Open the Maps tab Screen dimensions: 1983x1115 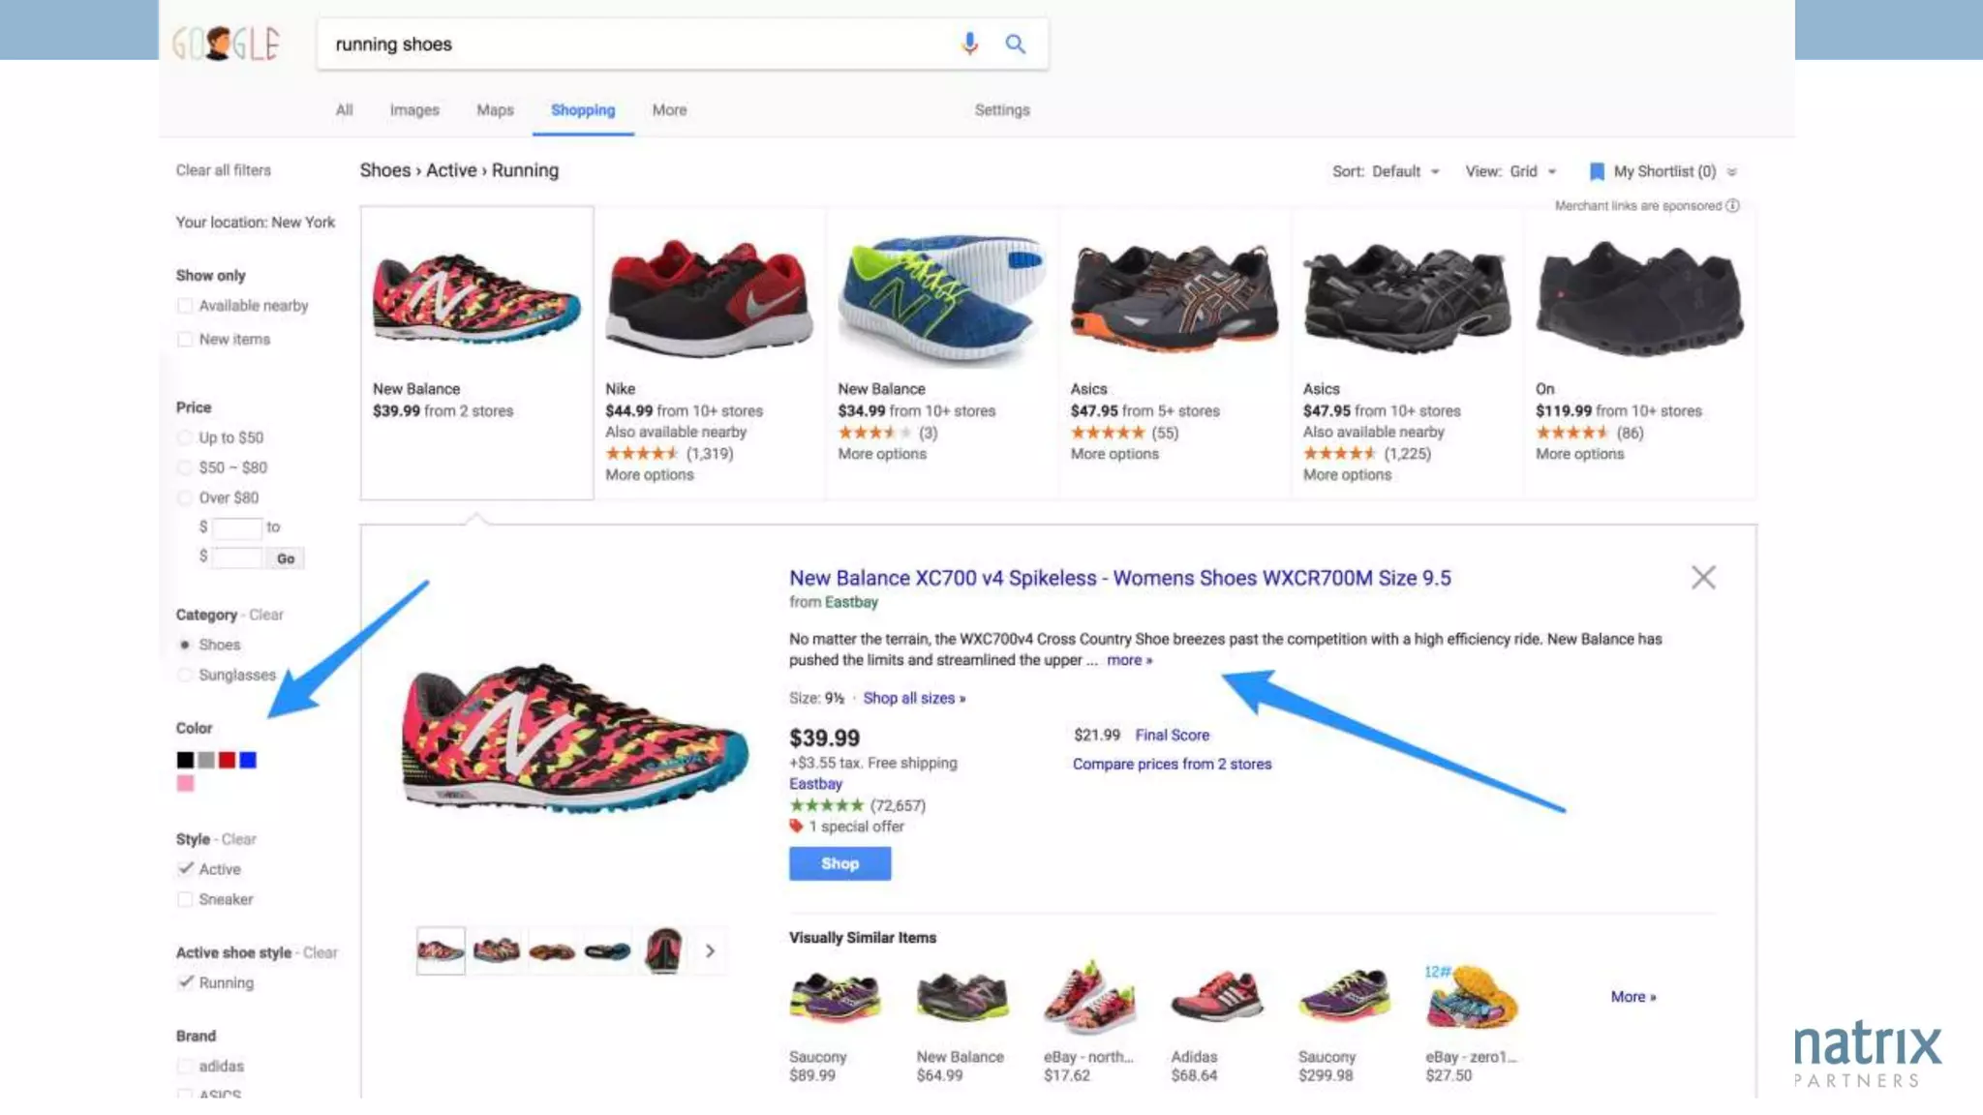pyautogui.click(x=495, y=110)
